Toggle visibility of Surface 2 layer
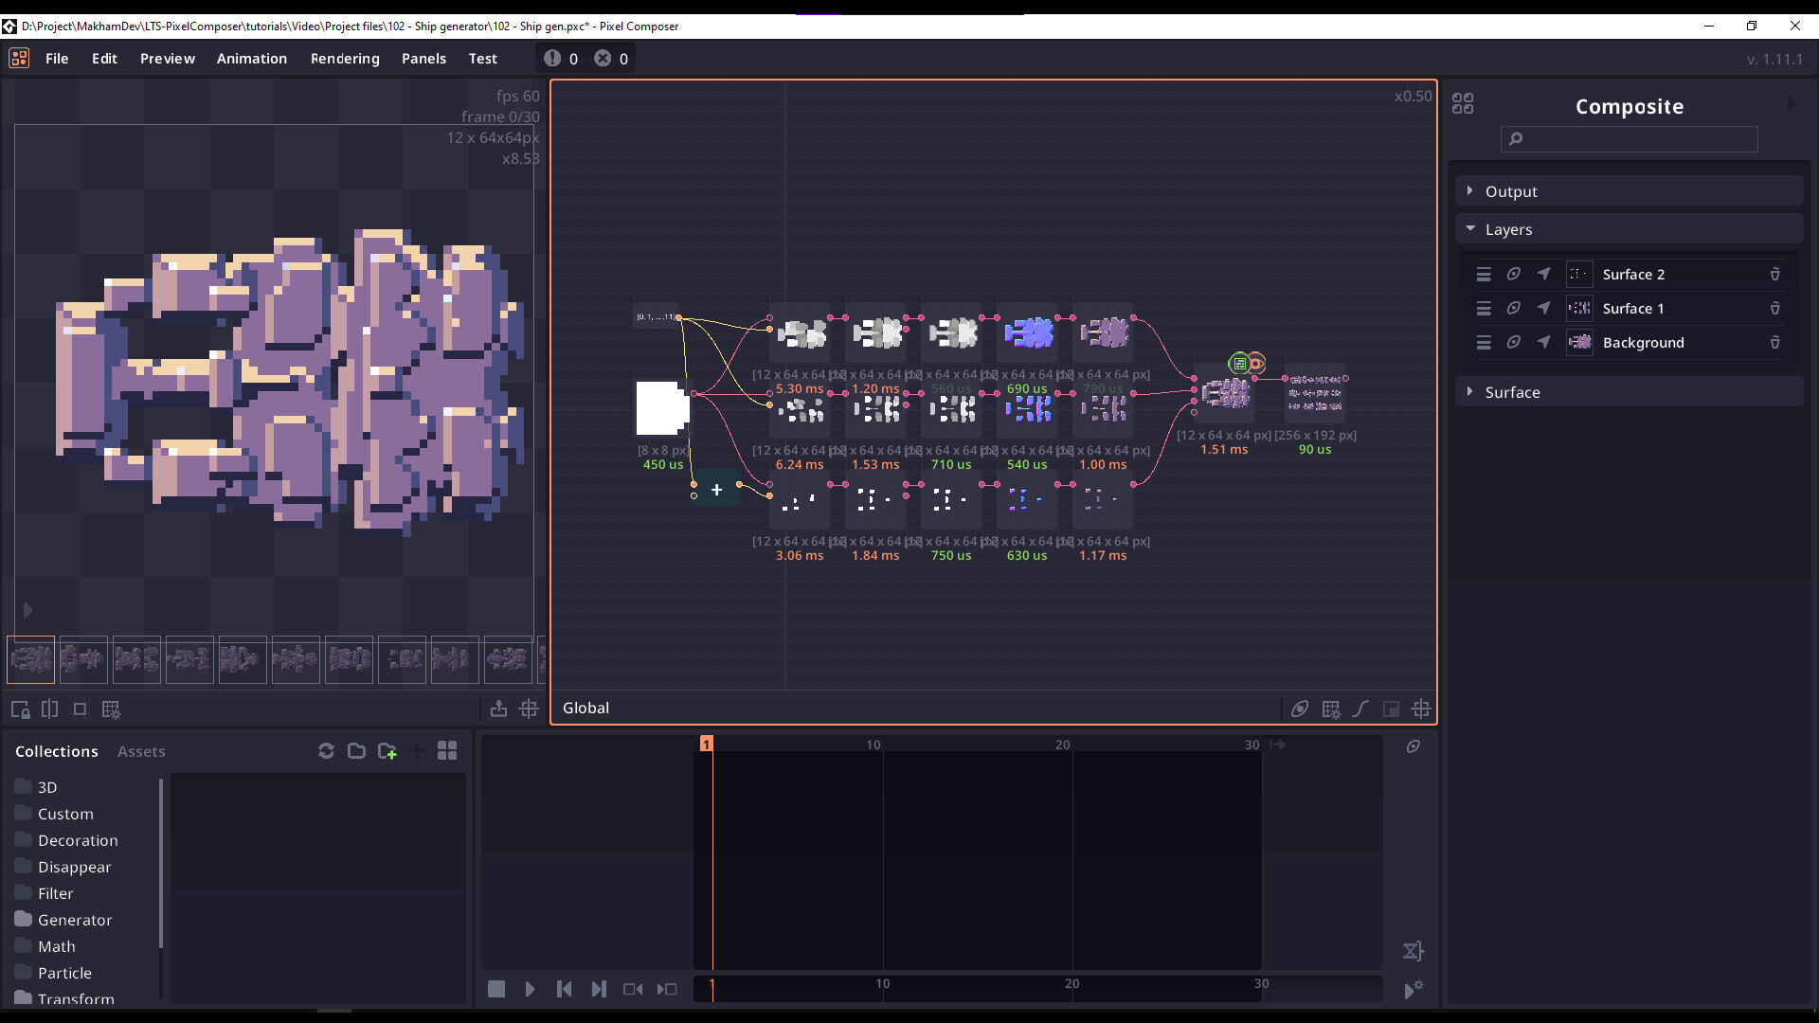Image resolution: width=1819 pixels, height=1023 pixels. (x=1513, y=274)
